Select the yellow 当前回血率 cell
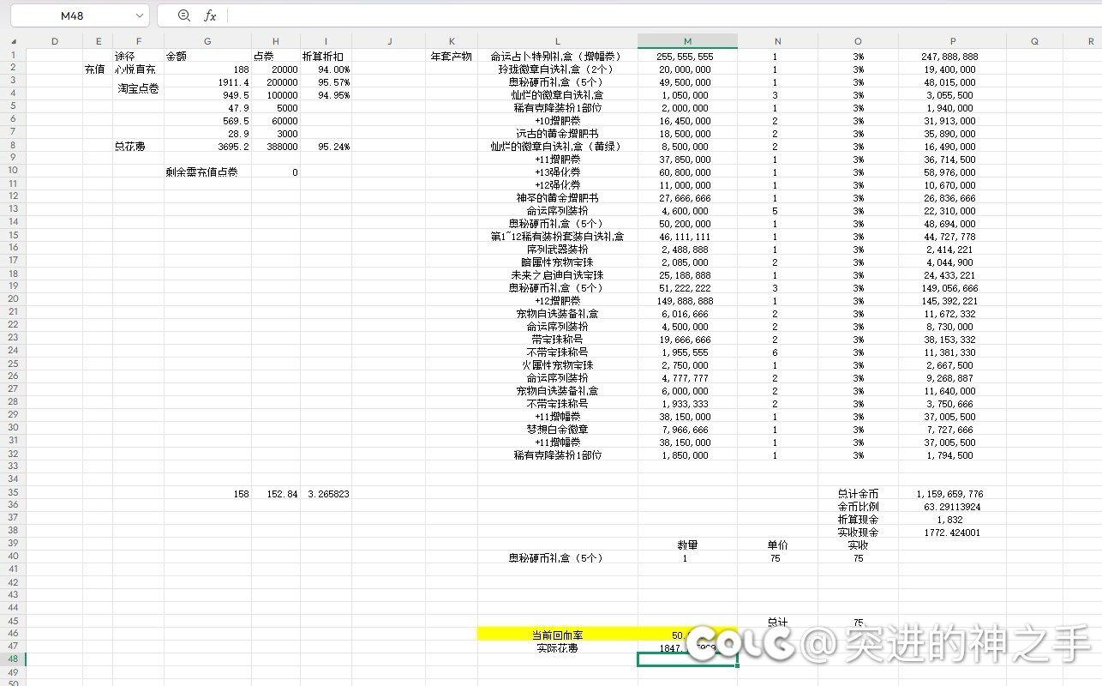Image resolution: width=1102 pixels, height=686 pixels. [557, 635]
